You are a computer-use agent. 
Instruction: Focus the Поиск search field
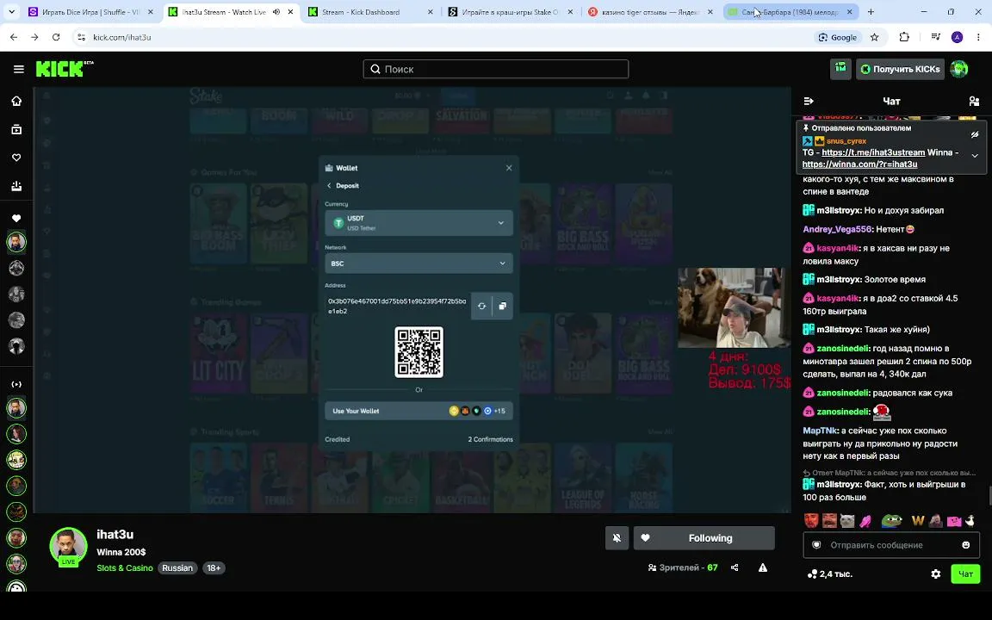point(496,69)
